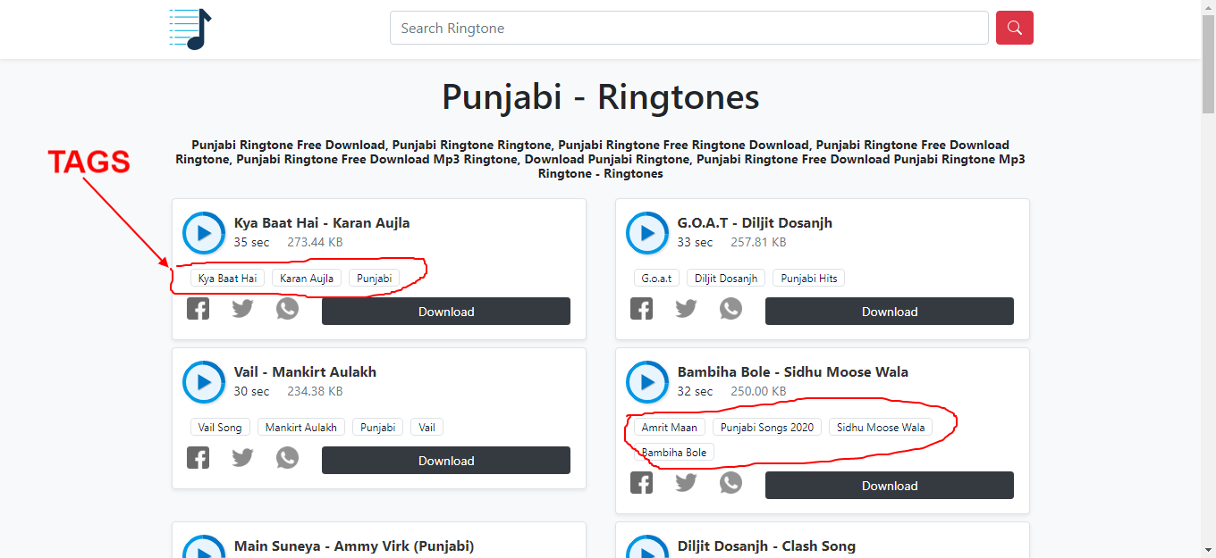Share Kya Baat Hai on Facebook

pos(198,308)
